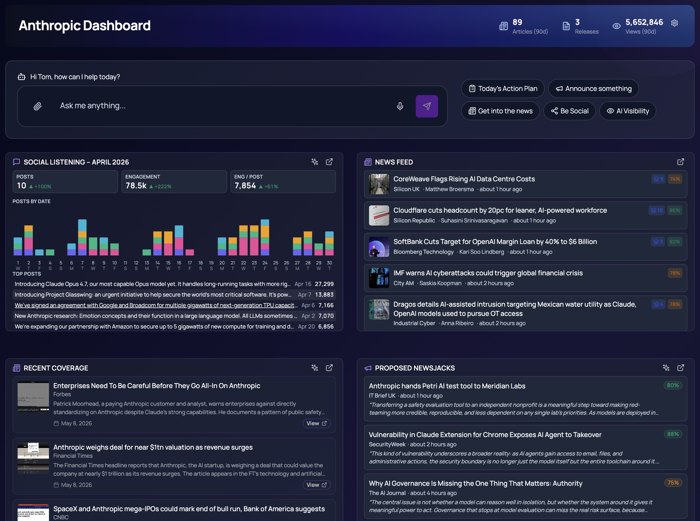Send message with the purple paper-plane button
This screenshot has width=700, height=521.
point(427,106)
